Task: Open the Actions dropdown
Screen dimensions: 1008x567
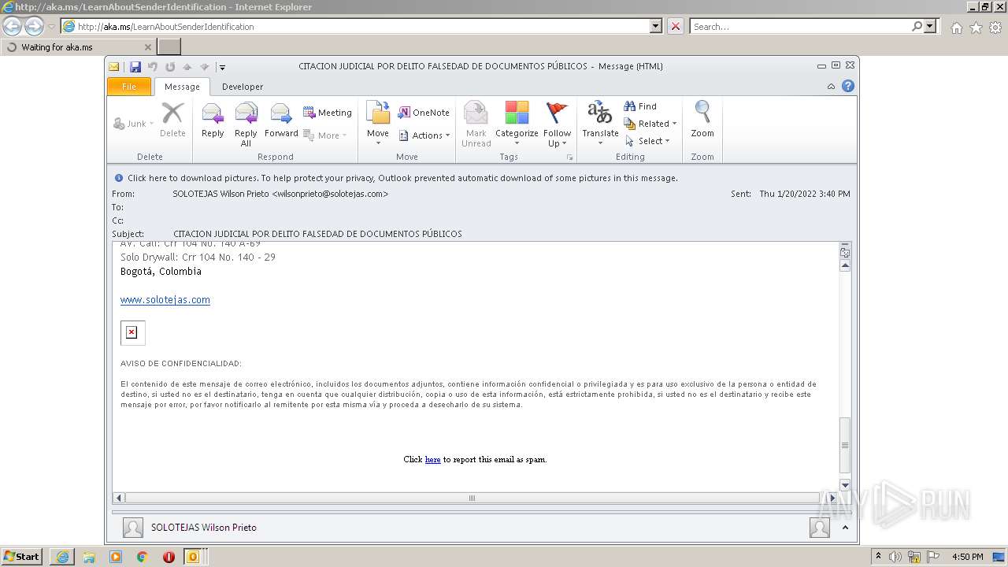Action: coord(424,135)
